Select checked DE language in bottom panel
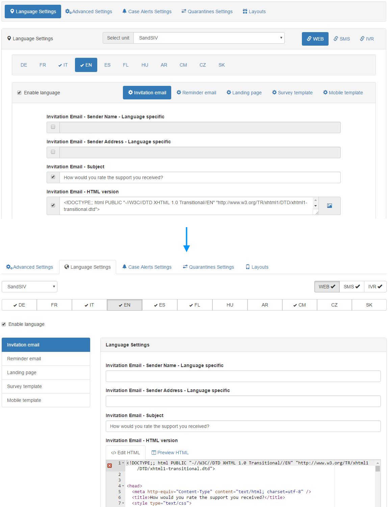The image size is (388, 507). click(19, 305)
